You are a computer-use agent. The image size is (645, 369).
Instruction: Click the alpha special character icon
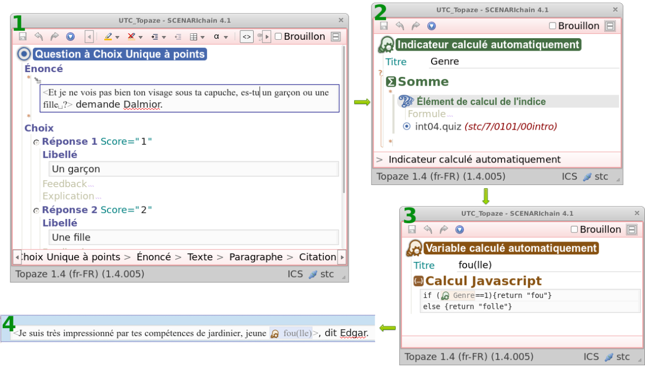(217, 37)
